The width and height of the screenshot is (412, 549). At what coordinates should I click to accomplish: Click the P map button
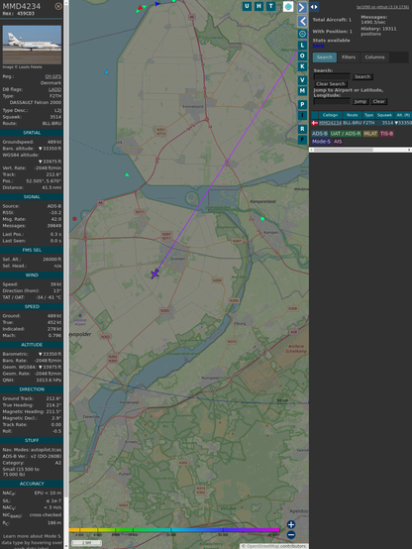point(302,104)
